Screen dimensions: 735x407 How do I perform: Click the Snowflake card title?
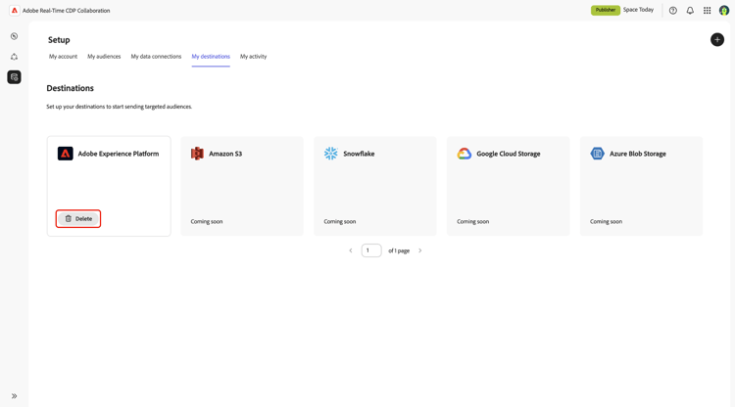(359, 154)
